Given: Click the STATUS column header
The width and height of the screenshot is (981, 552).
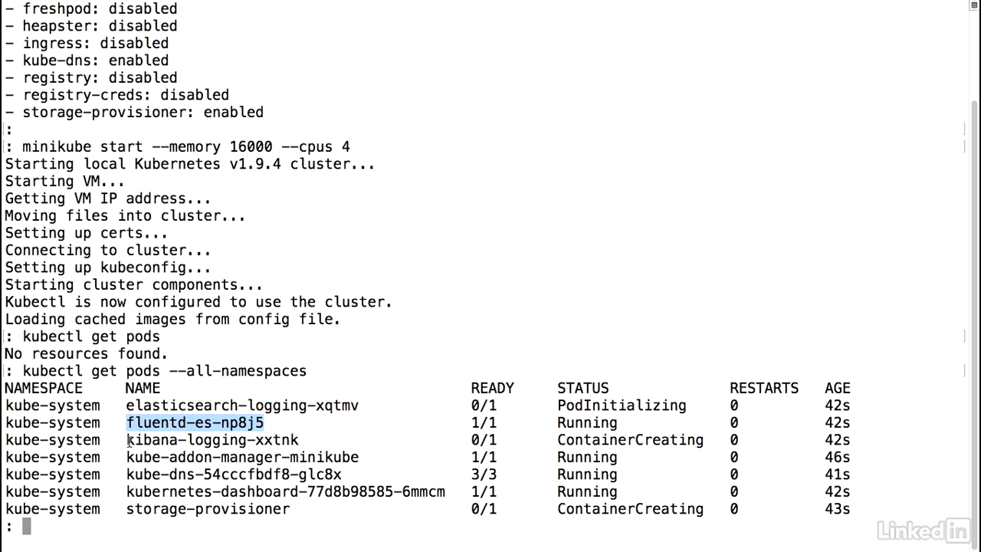Looking at the screenshot, I should (x=582, y=389).
